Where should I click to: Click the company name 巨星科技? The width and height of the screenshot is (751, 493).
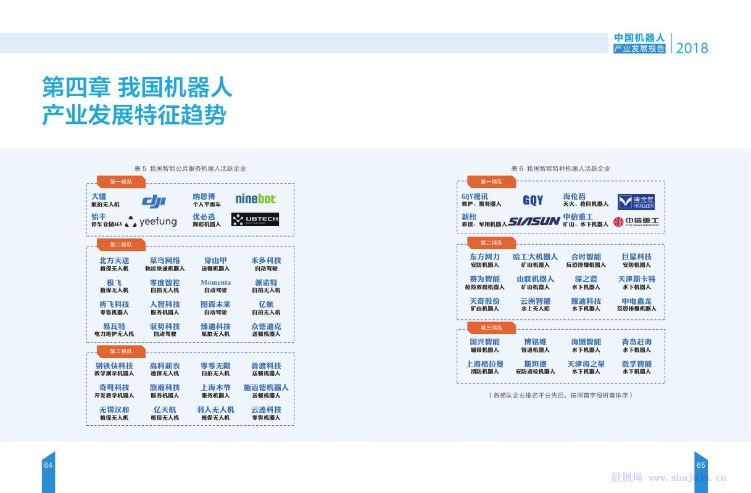[x=636, y=257]
